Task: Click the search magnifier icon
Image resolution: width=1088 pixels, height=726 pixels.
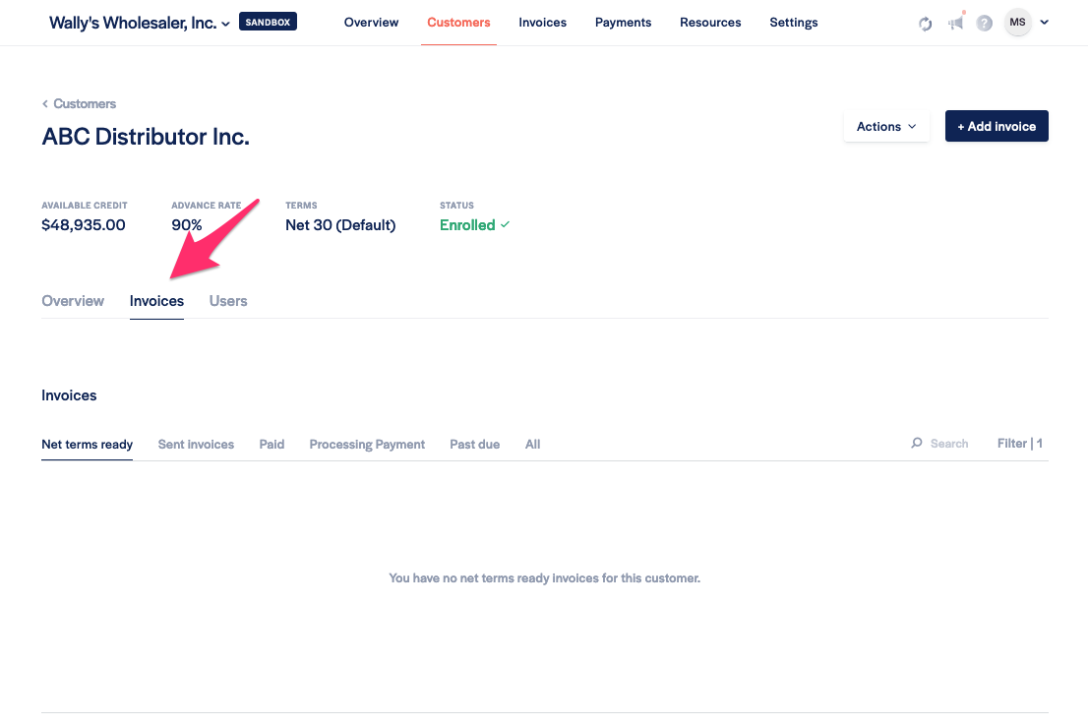Action: 917,444
